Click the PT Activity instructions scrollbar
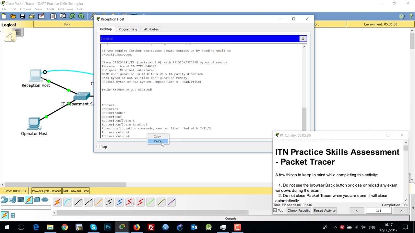The width and height of the screenshot is (415, 233). (406, 148)
